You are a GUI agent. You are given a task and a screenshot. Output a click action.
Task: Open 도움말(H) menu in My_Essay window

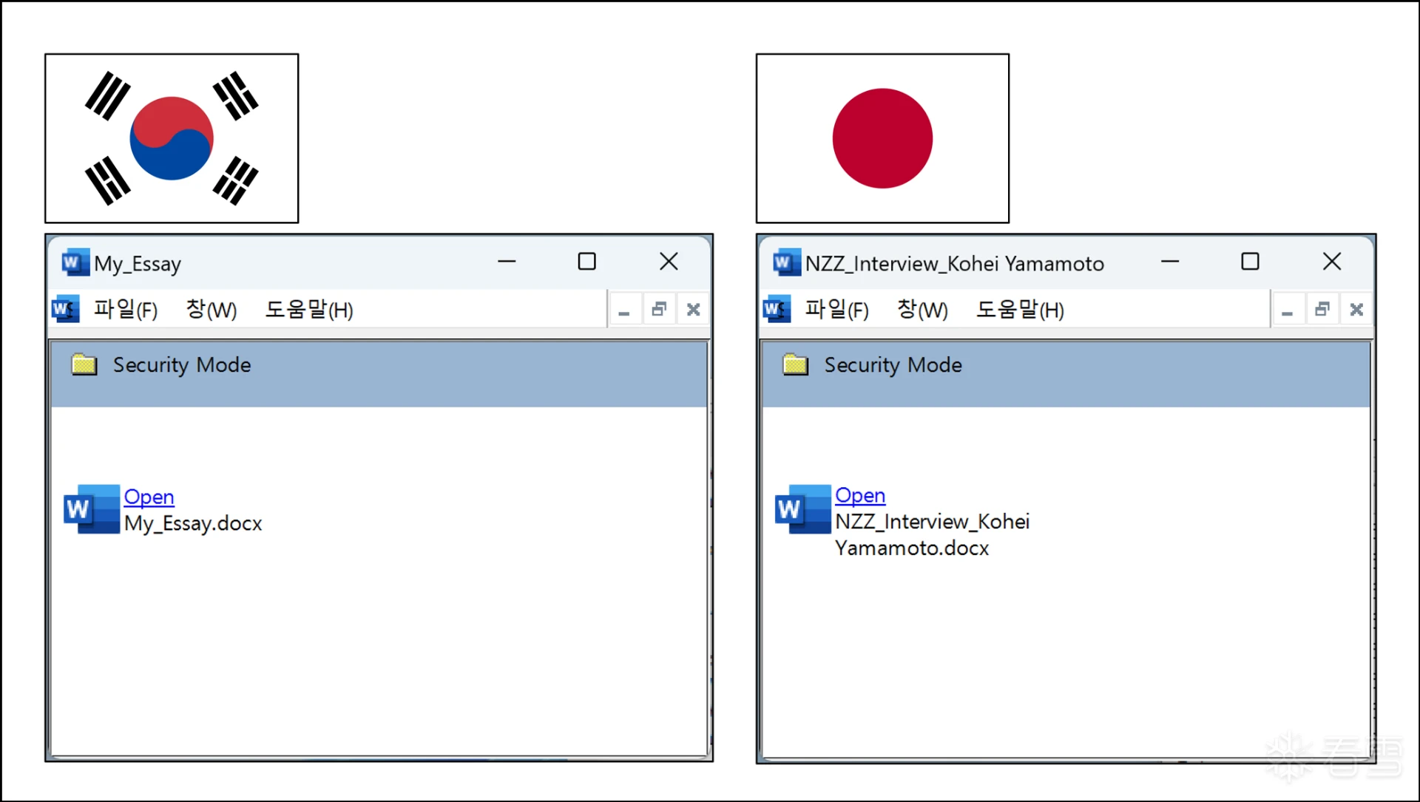click(308, 309)
